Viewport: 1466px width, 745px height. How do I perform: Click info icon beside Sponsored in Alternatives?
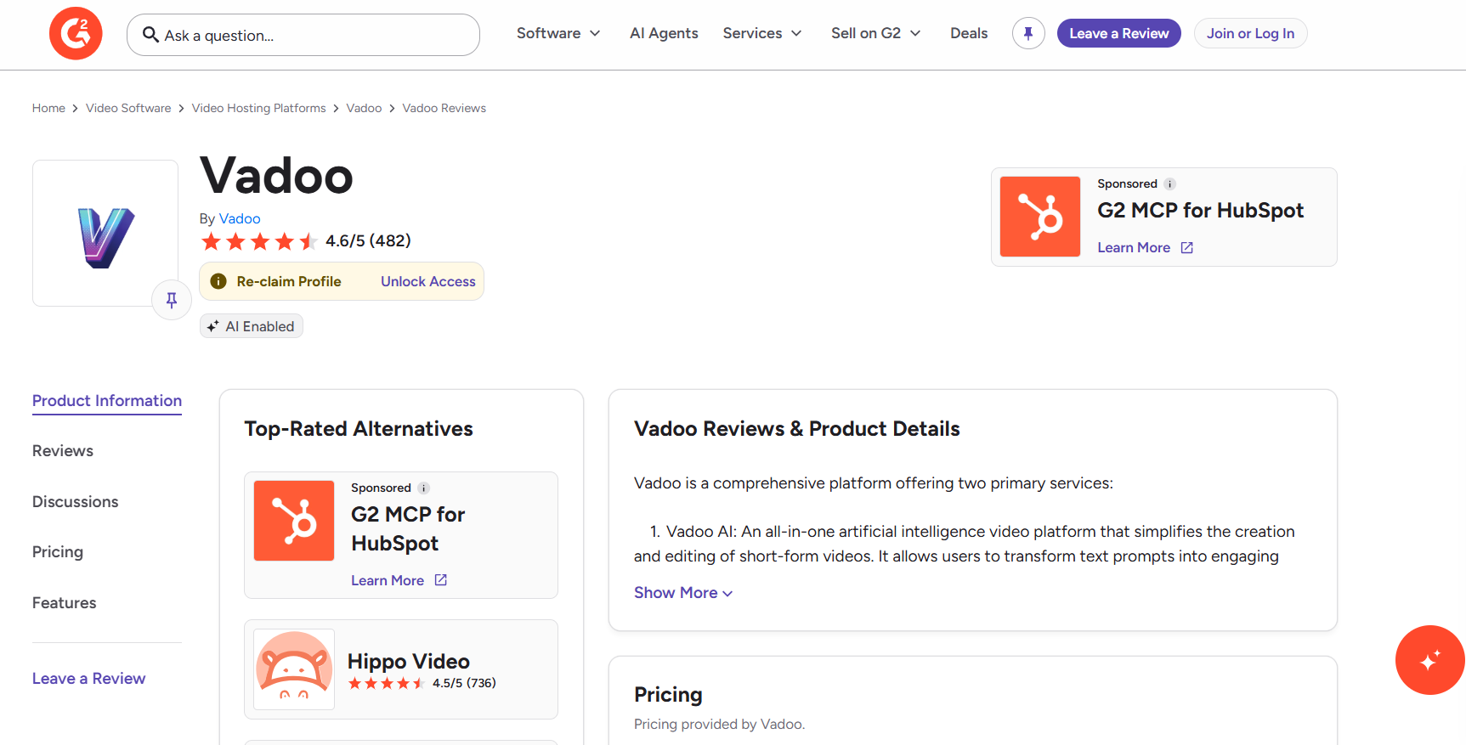tap(423, 488)
